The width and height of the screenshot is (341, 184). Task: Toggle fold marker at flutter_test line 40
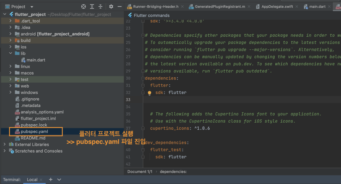pyautogui.click(x=143, y=150)
